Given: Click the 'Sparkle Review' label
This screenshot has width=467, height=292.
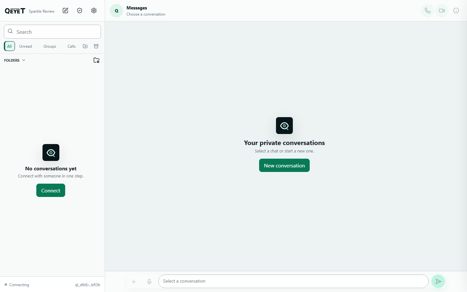Looking at the screenshot, I should (42, 11).
